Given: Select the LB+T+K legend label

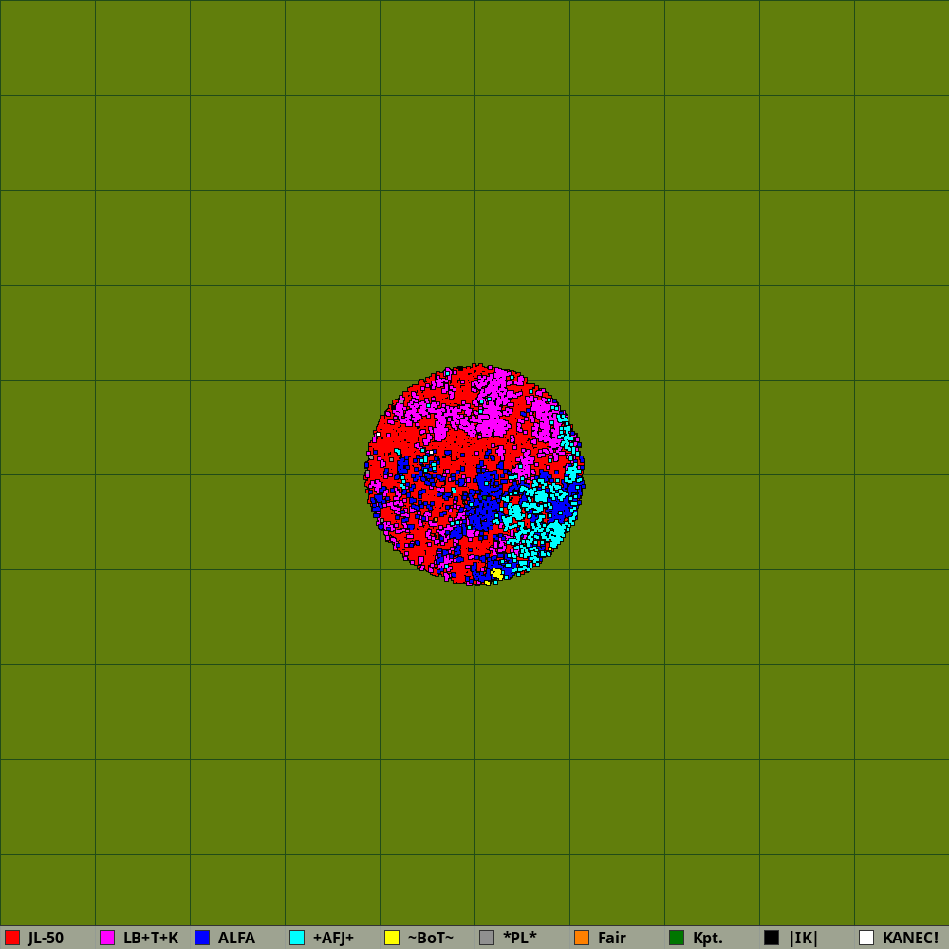Looking at the screenshot, I should (x=151, y=938).
